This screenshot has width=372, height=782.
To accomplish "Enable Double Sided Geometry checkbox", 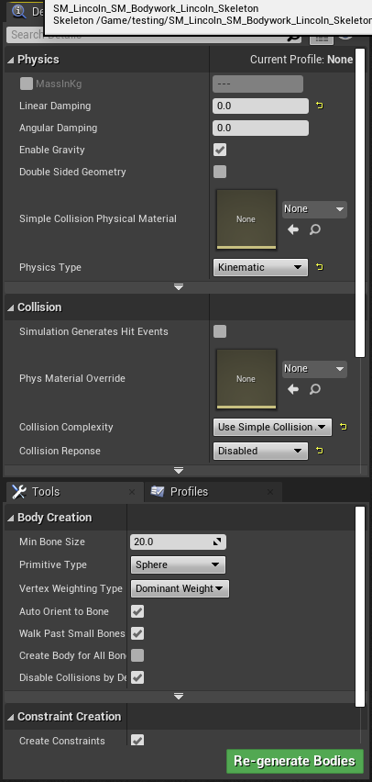I will point(220,172).
